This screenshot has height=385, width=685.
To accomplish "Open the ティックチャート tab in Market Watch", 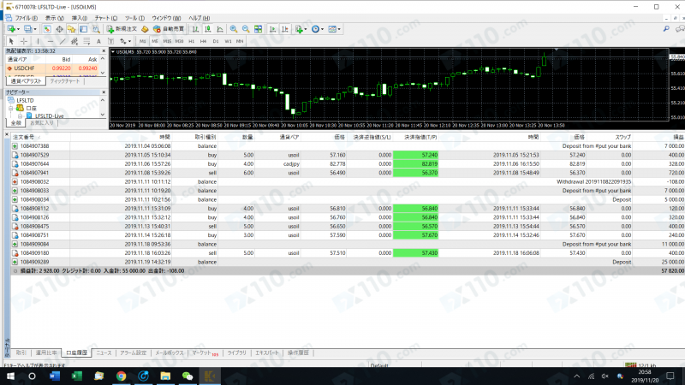I will (x=65, y=80).
